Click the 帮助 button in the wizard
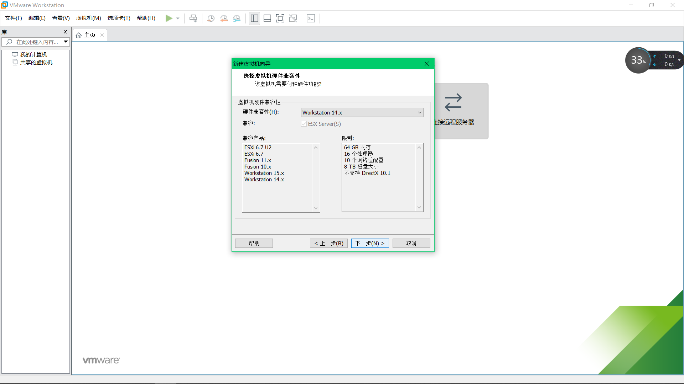The height and width of the screenshot is (384, 684). (254, 243)
